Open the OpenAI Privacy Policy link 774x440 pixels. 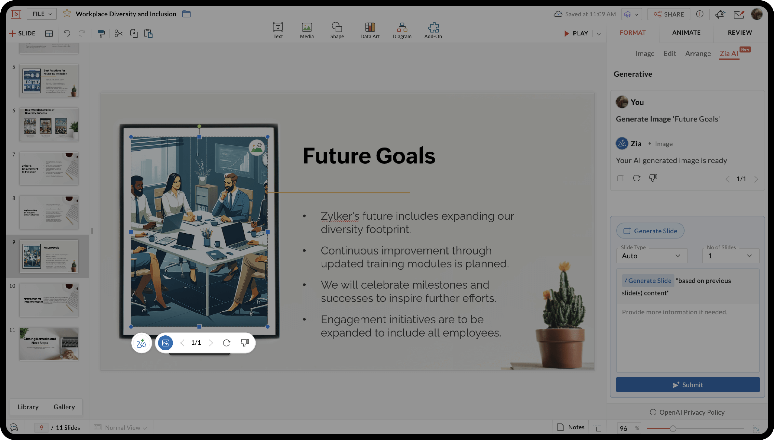pyautogui.click(x=691, y=412)
